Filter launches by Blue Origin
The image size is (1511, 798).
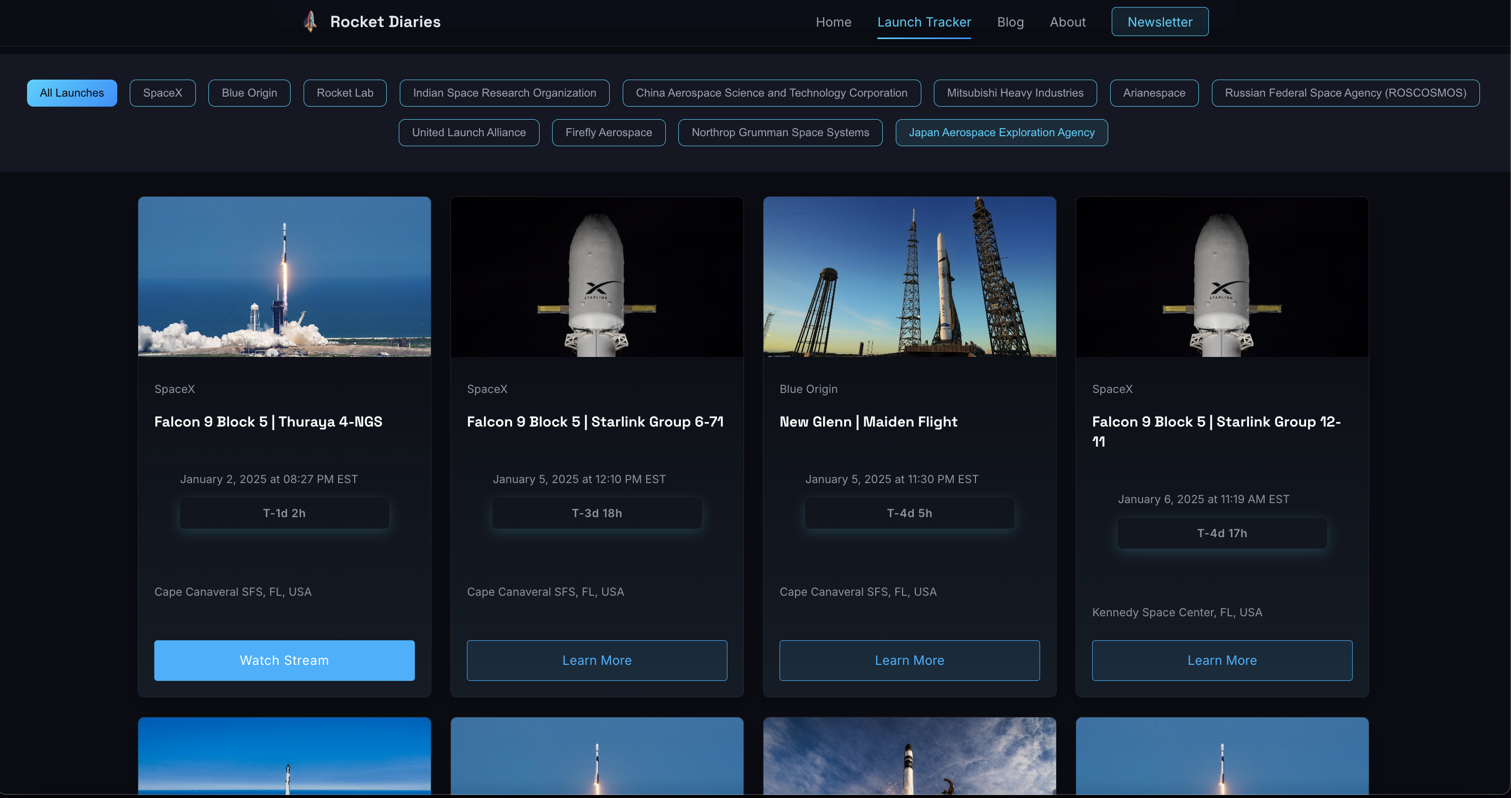click(249, 93)
